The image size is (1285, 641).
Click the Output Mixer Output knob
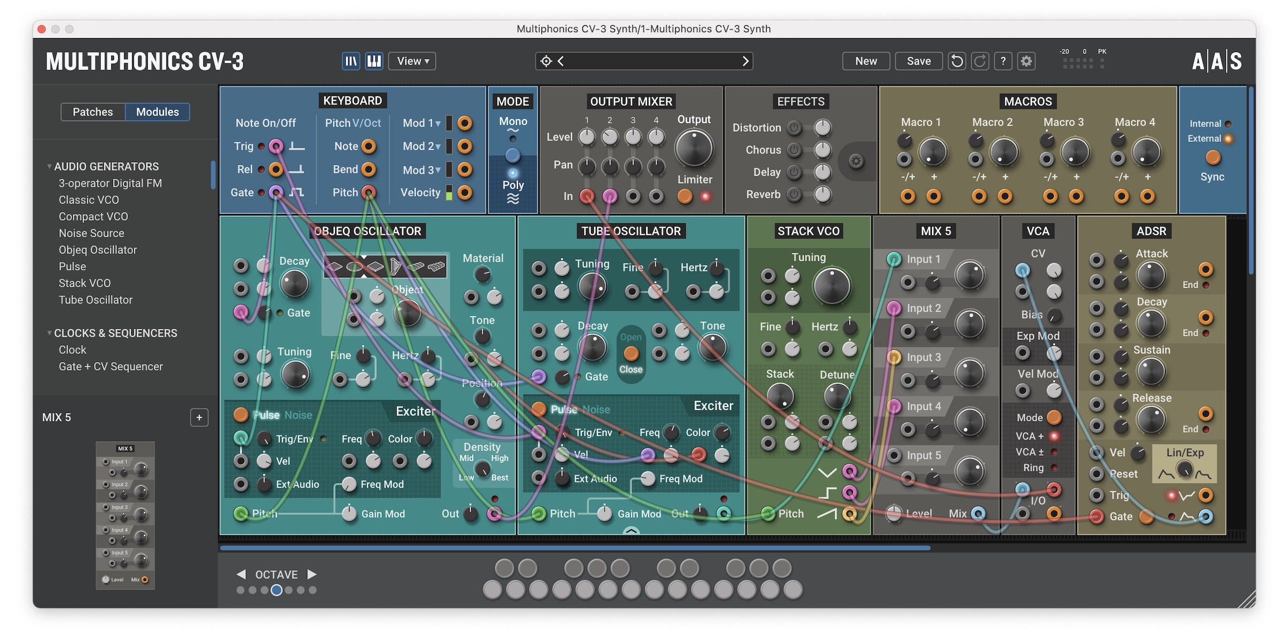coord(694,148)
